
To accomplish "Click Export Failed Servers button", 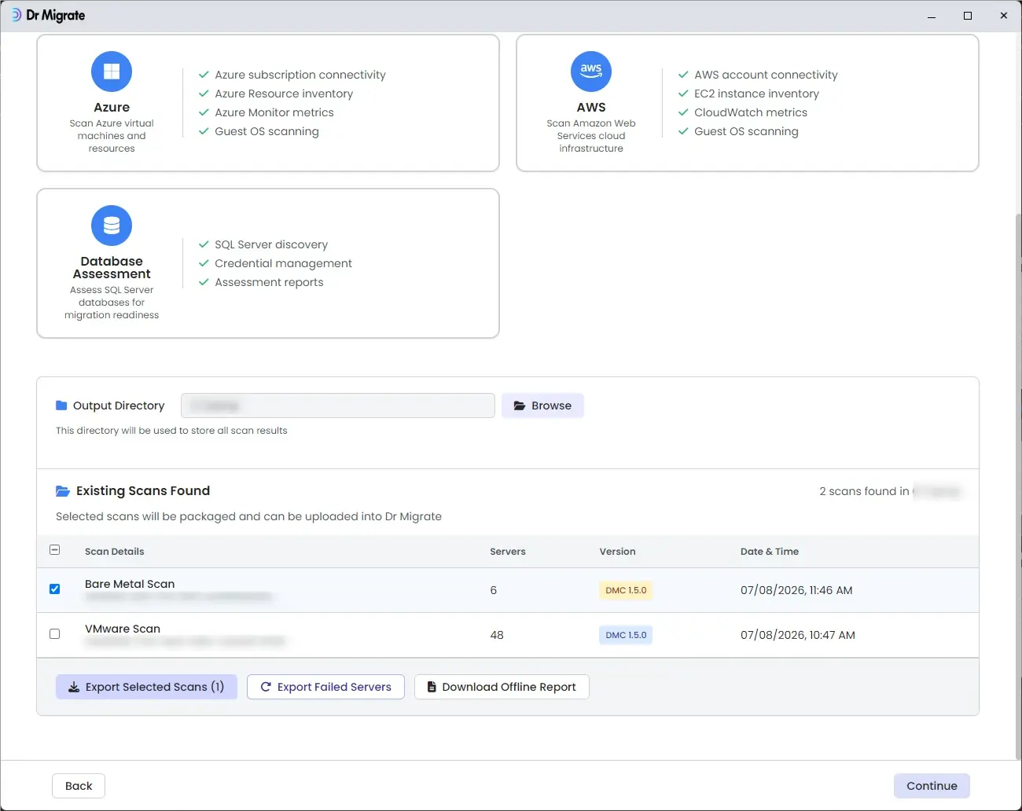I will [x=325, y=687].
